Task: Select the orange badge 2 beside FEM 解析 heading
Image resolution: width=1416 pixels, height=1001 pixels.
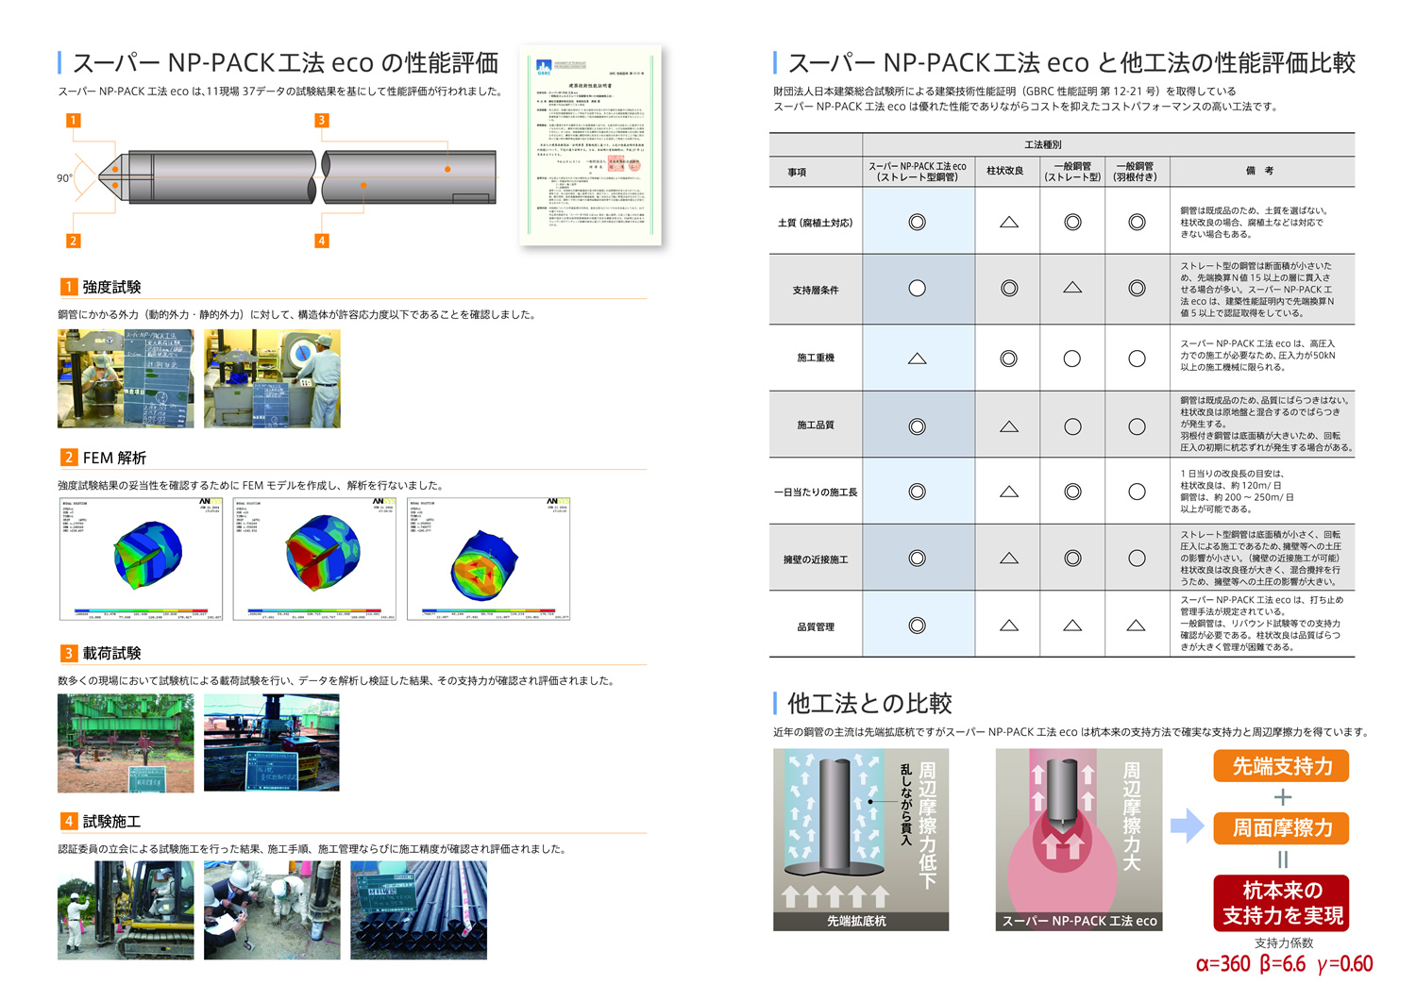Action: pos(68,458)
